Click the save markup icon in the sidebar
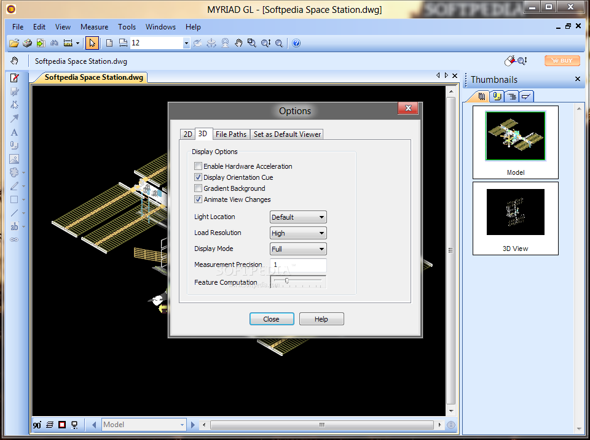The height and width of the screenshot is (440, 590). click(14, 91)
